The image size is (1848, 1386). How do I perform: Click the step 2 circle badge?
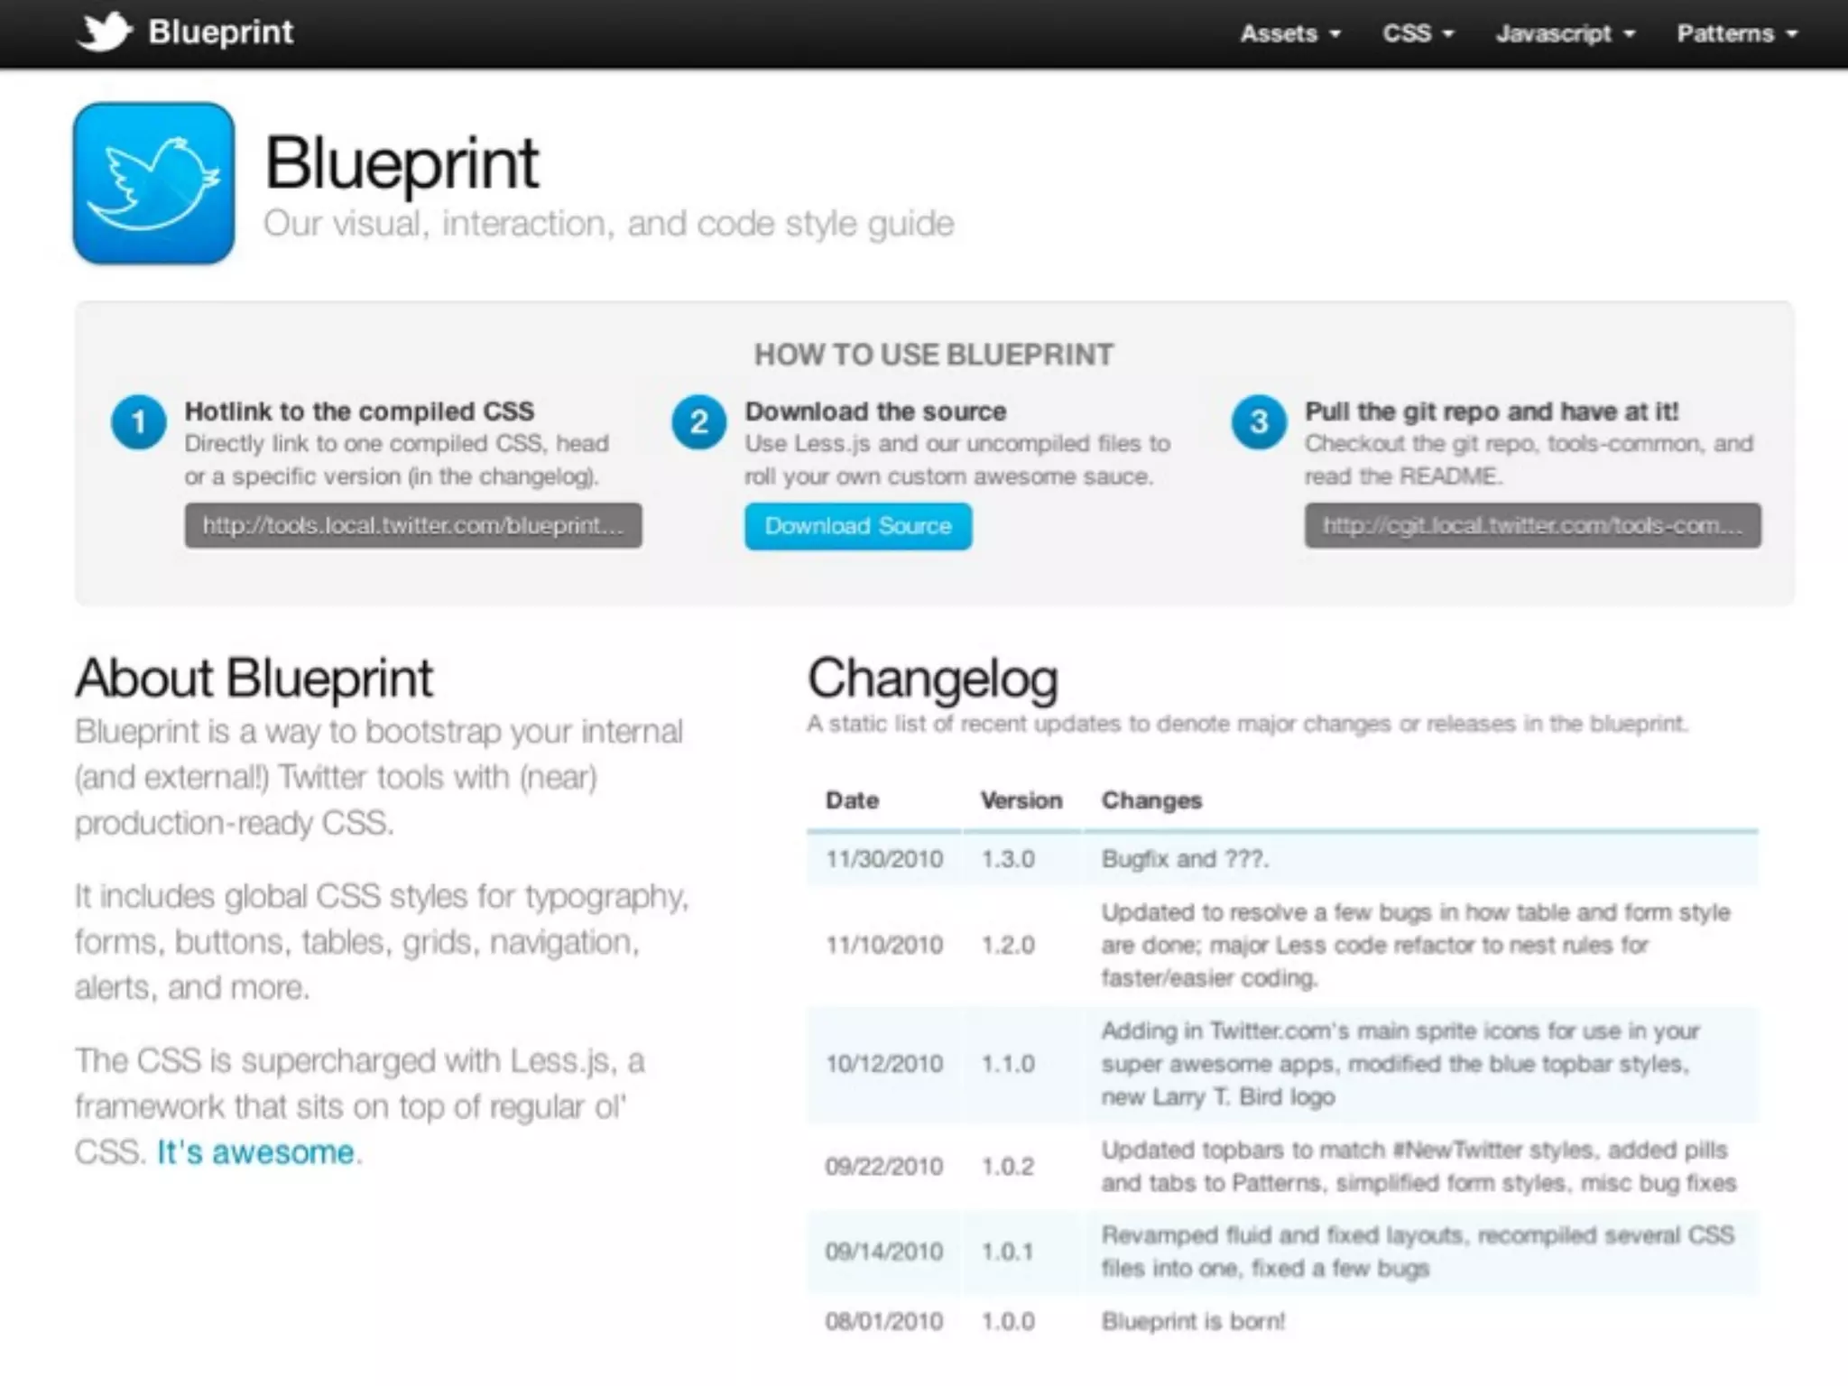point(699,421)
